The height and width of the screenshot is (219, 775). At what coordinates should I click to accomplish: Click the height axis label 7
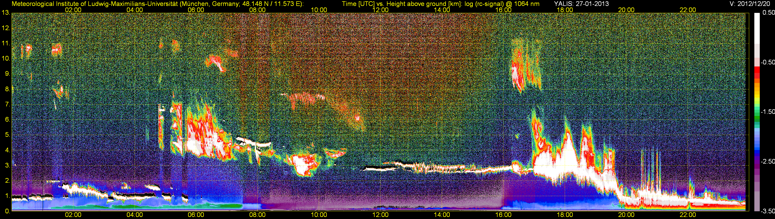(7, 104)
